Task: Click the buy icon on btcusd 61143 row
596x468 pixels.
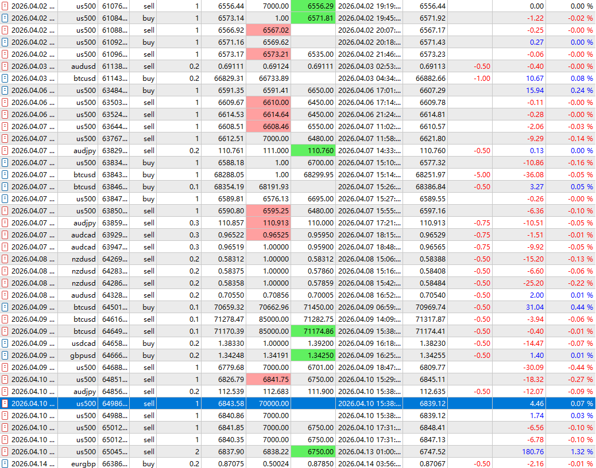Action: click(x=5, y=78)
